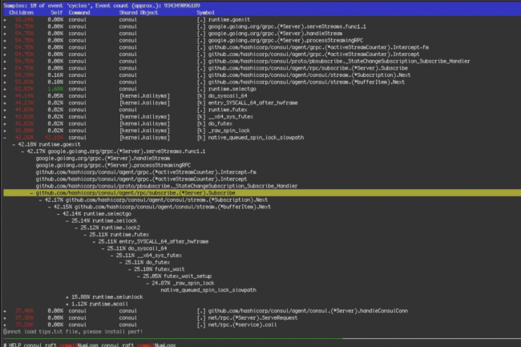Expand the 15.88% runtime.selunlock node
This screenshot has height=347, width=521.
click(67, 297)
